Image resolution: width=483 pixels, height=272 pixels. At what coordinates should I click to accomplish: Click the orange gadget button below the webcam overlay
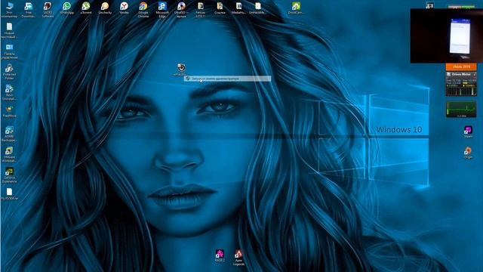[x=461, y=66]
